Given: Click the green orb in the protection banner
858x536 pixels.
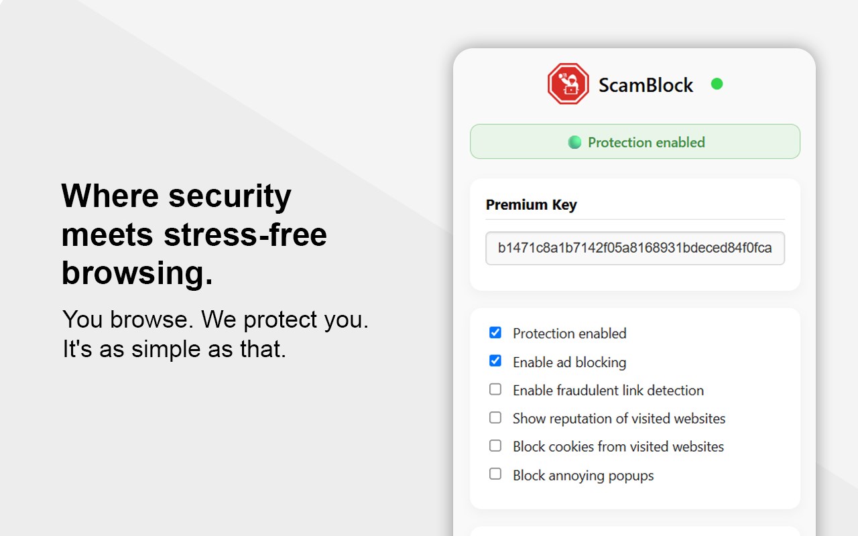Looking at the screenshot, I should click(574, 142).
